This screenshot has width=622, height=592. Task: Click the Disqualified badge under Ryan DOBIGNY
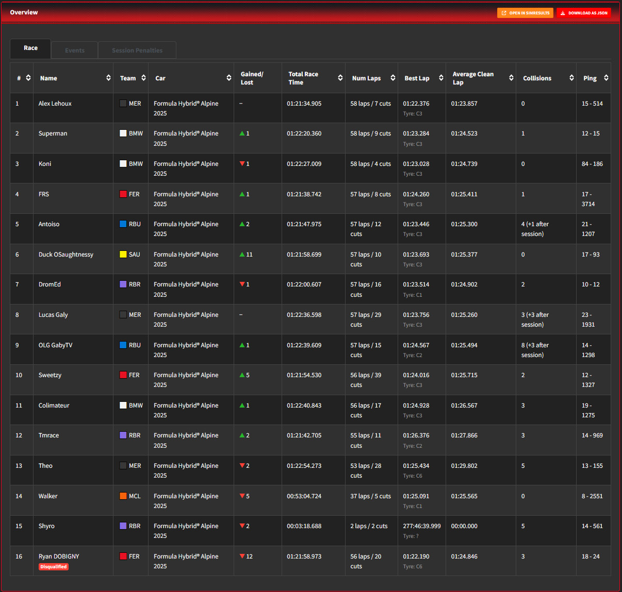click(x=54, y=567)
